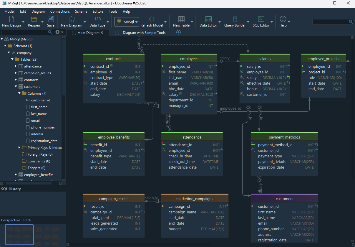355x247 pixels.
Task: Open the Schema menu
Action: (81, 11)
